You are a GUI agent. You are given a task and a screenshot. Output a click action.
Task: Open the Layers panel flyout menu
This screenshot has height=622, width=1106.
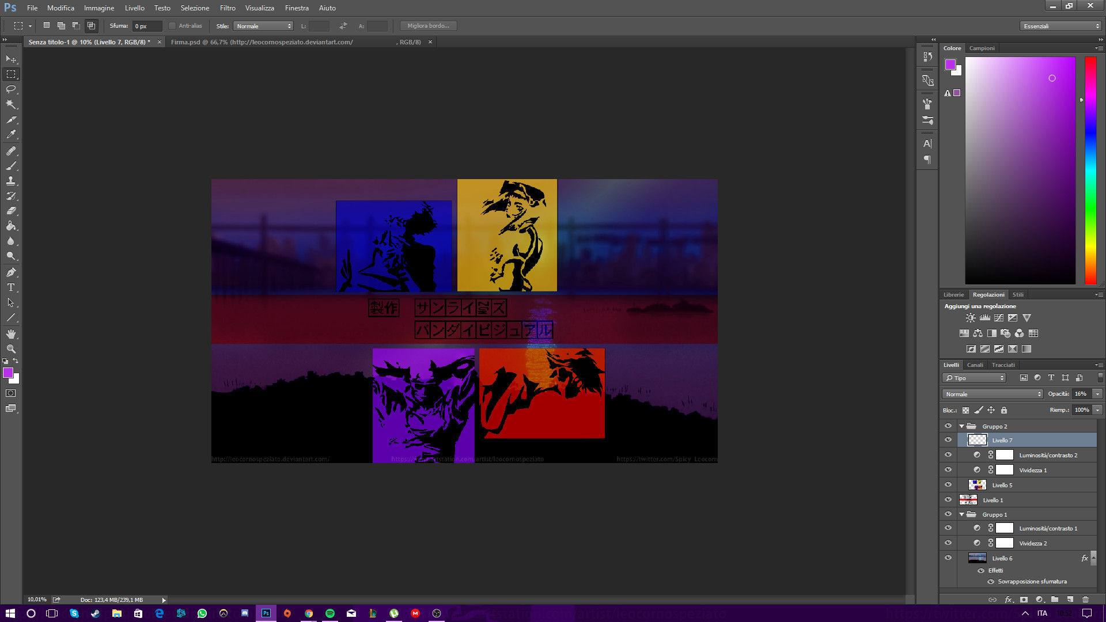pos(1099,365)
